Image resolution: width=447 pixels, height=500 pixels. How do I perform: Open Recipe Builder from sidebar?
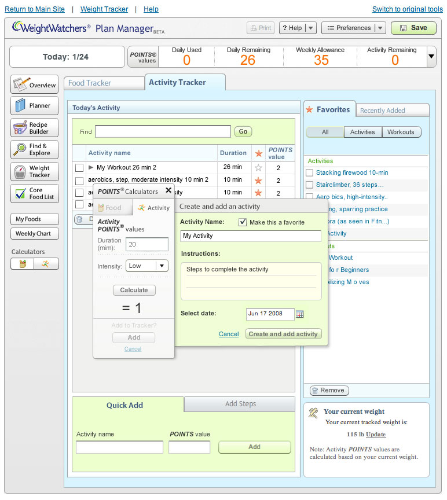(x=35, y=128)
